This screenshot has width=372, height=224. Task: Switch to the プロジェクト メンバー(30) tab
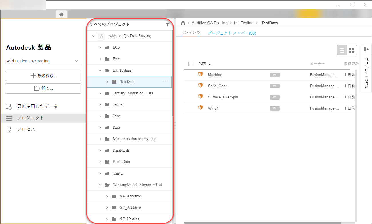click(x=232, y=33)
